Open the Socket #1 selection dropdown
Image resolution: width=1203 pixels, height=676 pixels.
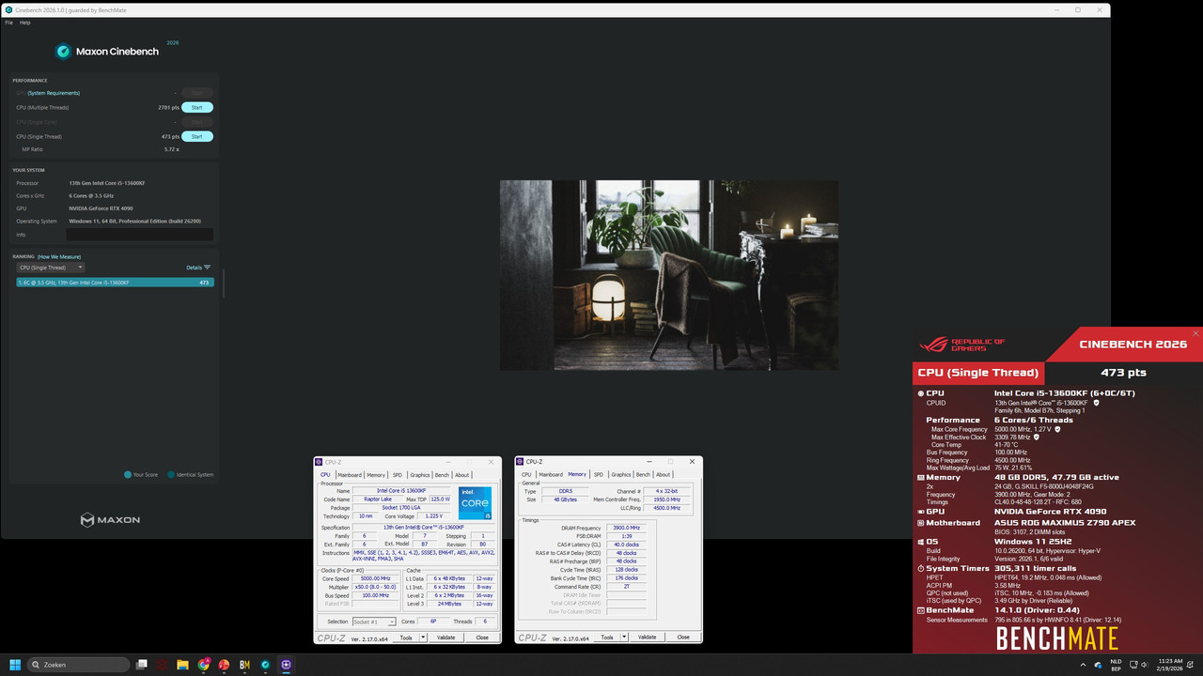pos(374,622)
